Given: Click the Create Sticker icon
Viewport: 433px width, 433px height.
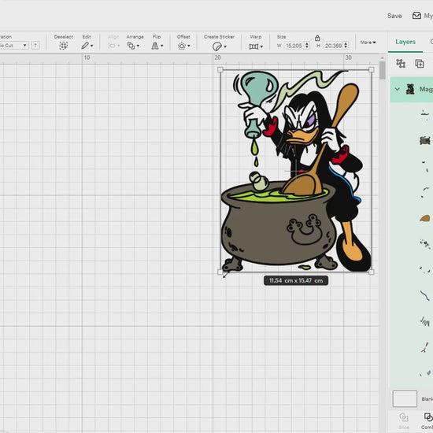Looking at the screenshot, I should pyautogui.click(x=217, y=46).
